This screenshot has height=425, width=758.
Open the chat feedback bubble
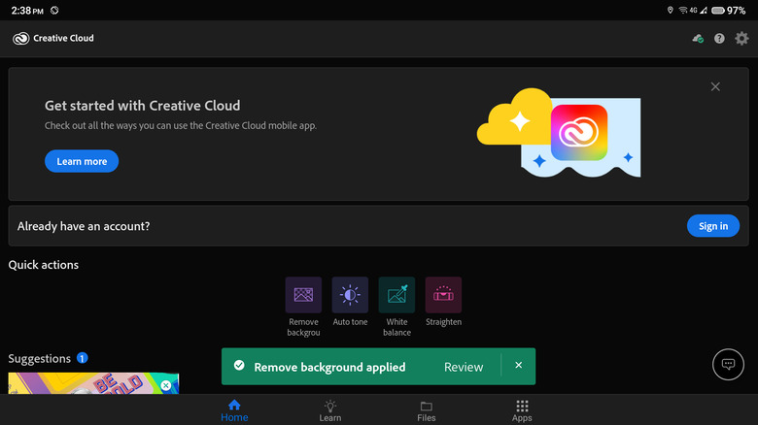[x=728, y=364]
